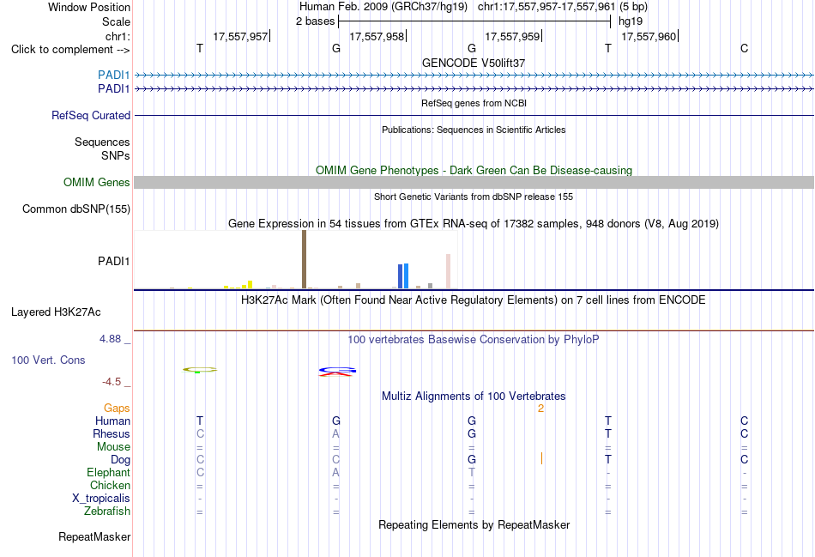Image resolution: width=815 pixels, height=557 pixels.
Task: Click the Dog species row label
Action: (x=120, y=460)
